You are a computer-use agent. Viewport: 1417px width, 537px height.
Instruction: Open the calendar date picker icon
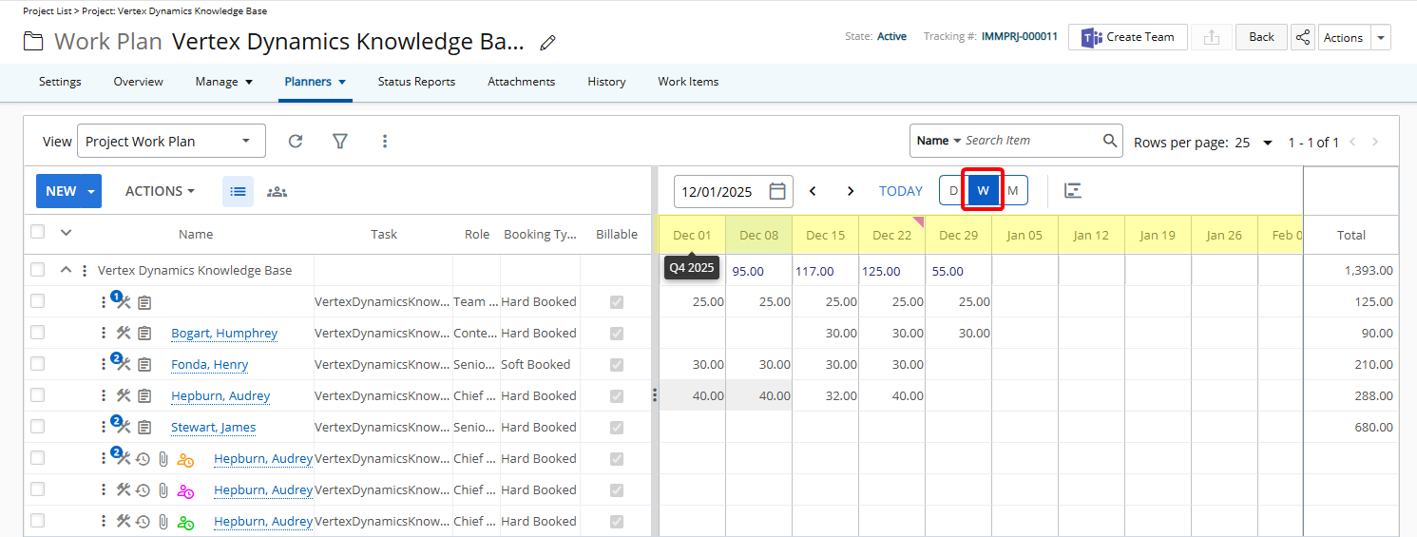777,191
